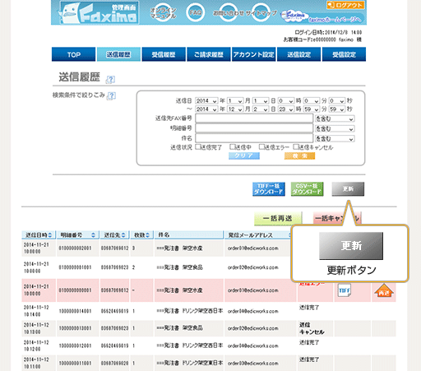This screenshot has height=371, width=421.
Task: Sort by 枚数 column arrows
Action: coord(147,235)
